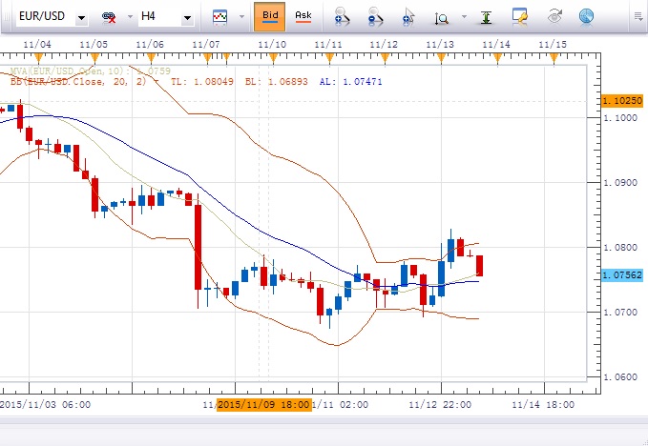Click the orange marker under 11/05
Viewport: 648px width, 446px height.
point(94,58)
